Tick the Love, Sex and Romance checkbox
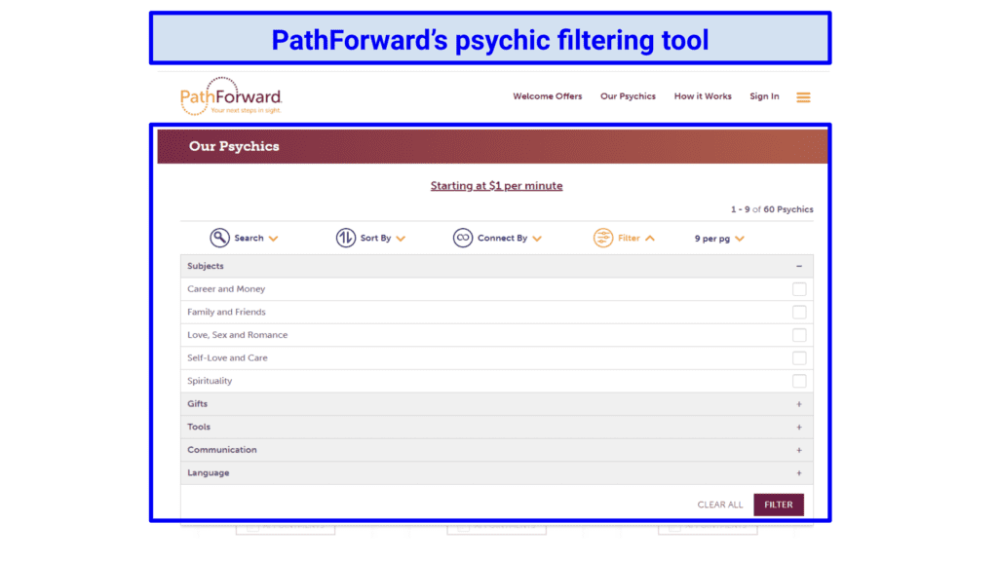This screenshot has height=561, width=998. [x=799, y=335]
